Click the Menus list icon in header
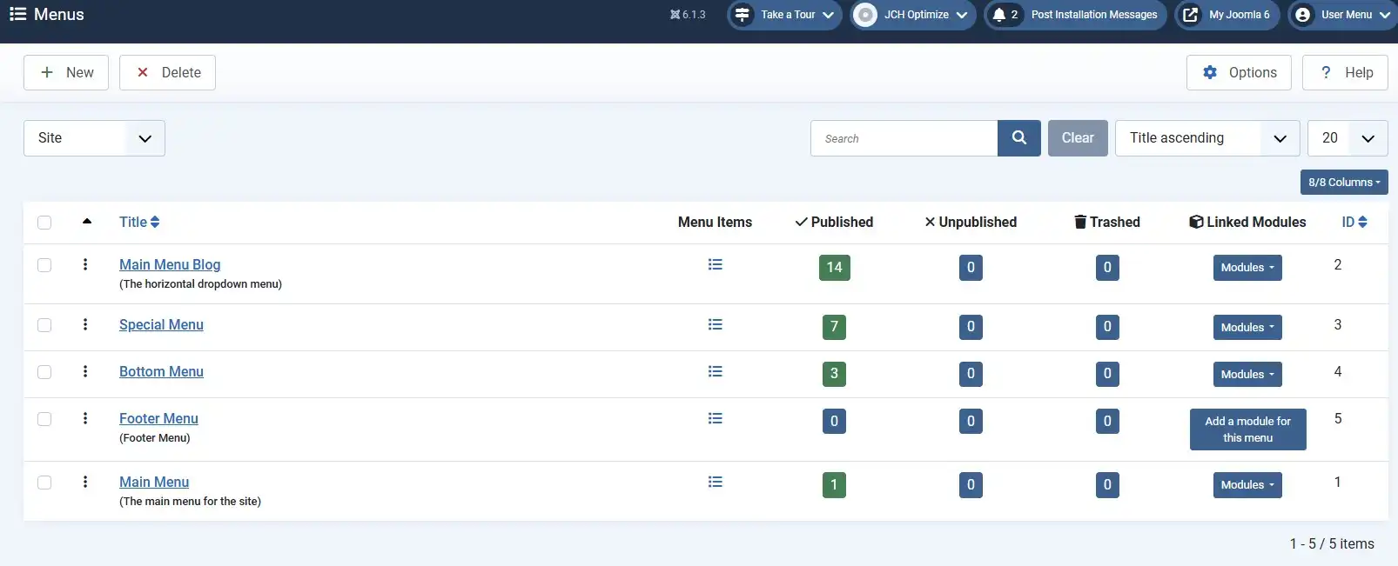The image size is (1398, 566). click(x=17, y=14)
